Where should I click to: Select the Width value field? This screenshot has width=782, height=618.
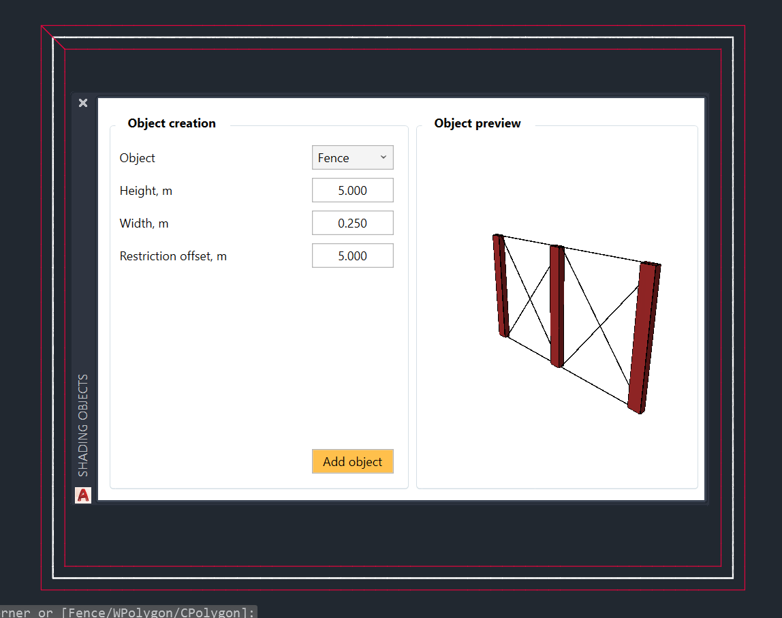click(x=352, y=223)
